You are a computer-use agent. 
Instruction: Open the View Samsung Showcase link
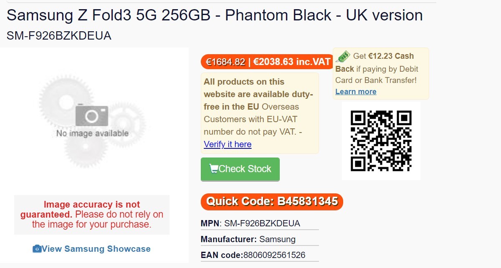pos(96,249)
